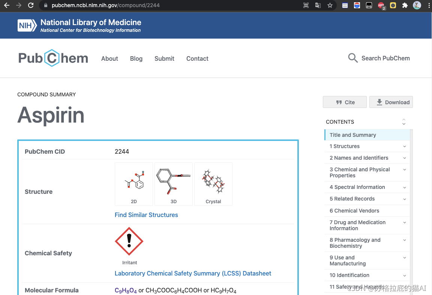Reload the page with the refresh icon
The height and width of the screenshot is (295, 432).
click(31, 5)
